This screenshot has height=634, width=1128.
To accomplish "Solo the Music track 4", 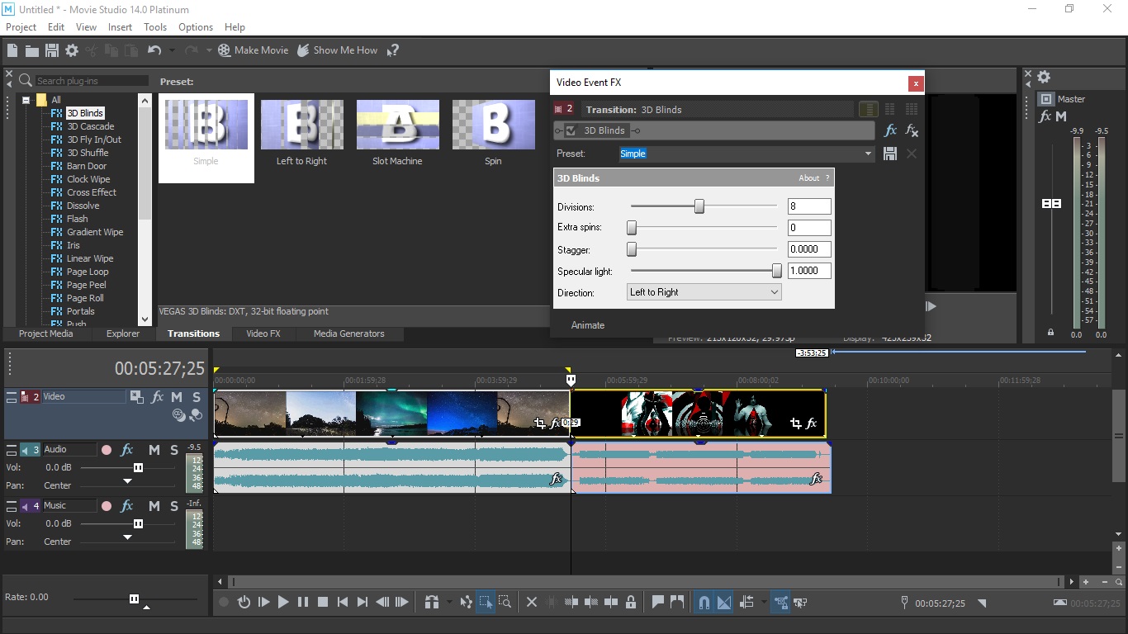I will tap(174, 506).
